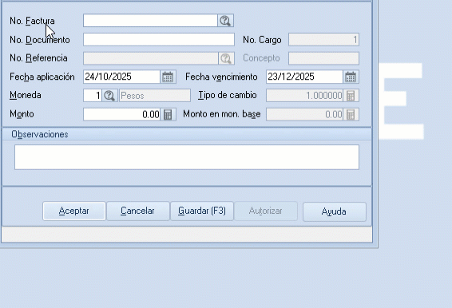
Task: Focus the No. Factura input field
Action: pyautogui.click(x=150, y=21)
